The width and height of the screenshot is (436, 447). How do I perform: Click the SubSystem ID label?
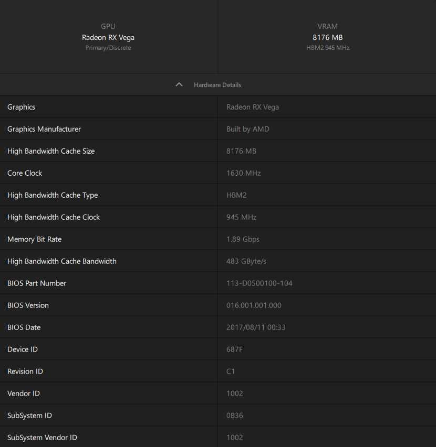click(29, 416)
